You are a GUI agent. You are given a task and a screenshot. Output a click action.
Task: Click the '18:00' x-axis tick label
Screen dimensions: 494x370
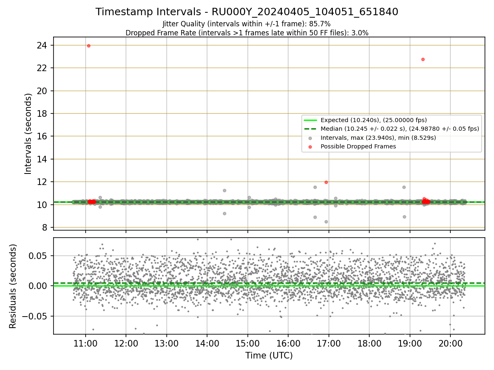tap(369, 344)
